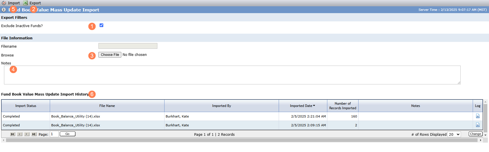Image resolution: width=489 pixels, height=152 pixels.
Task: Click the 160 records imported cell
Action: point(343,116)
